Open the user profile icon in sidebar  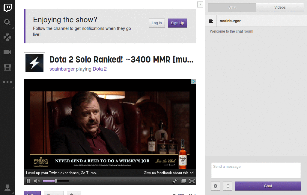[x=7, y=188]
